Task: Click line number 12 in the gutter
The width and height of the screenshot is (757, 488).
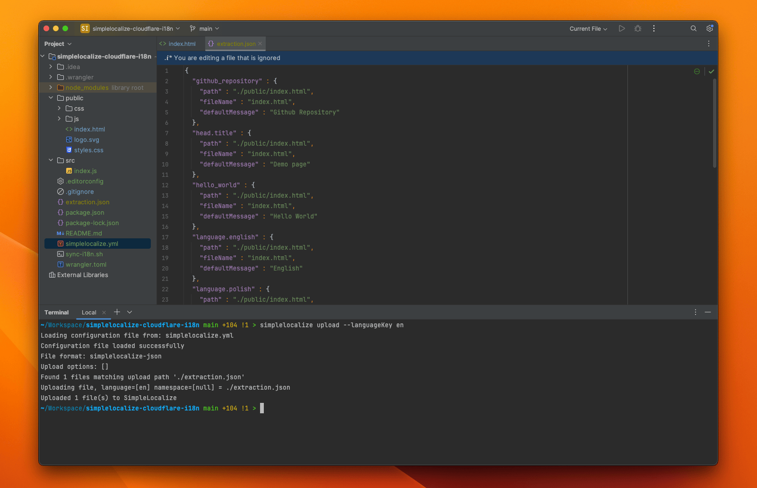Action: tap(165, 185)
